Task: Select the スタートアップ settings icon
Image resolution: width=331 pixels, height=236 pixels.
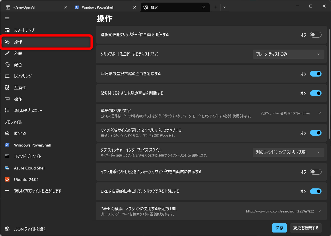Action: click(7, 30)
